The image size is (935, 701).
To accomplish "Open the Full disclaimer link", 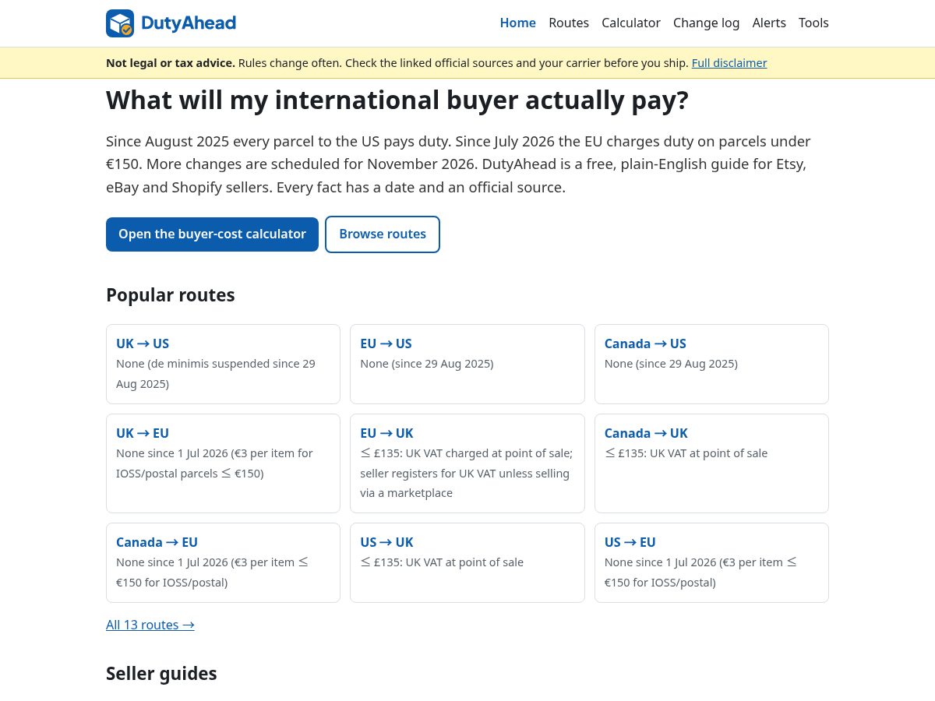I will 729,63.
